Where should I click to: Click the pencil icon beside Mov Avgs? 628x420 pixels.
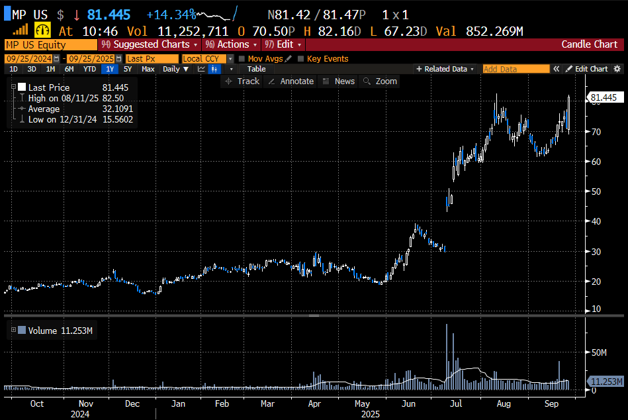click(x=288, y=58)
